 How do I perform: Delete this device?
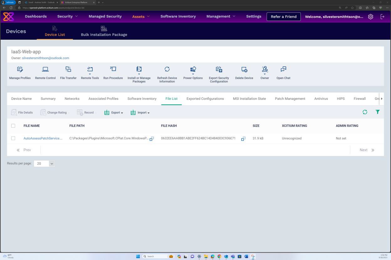coord(244,73)
